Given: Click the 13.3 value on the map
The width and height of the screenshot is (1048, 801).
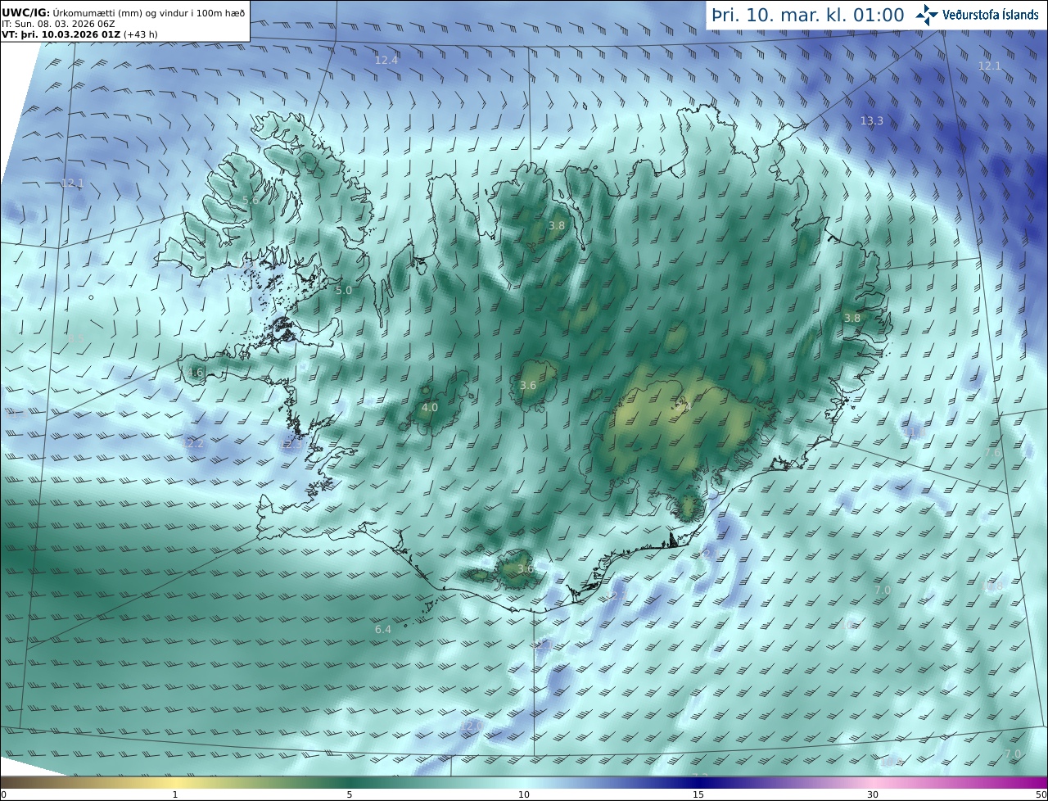Looking at the screenshot, I should pos(872,120).
